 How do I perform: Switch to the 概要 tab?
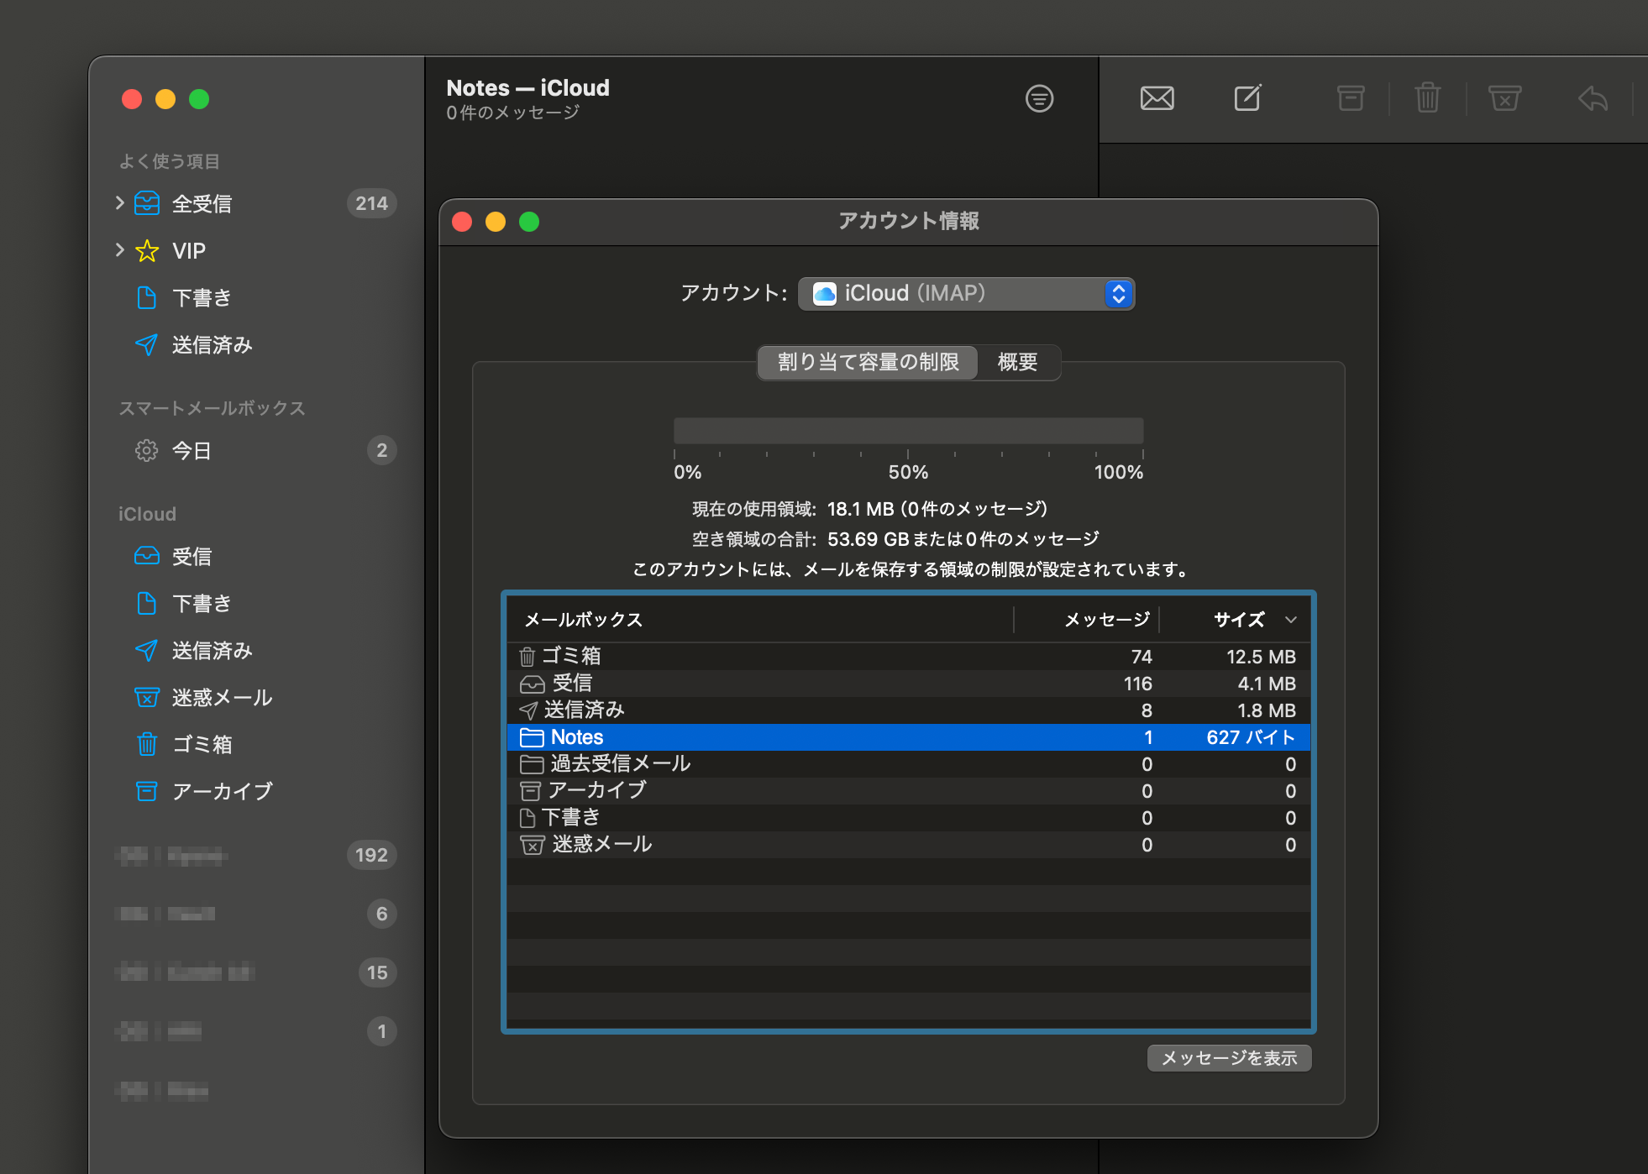[1017, 362]
